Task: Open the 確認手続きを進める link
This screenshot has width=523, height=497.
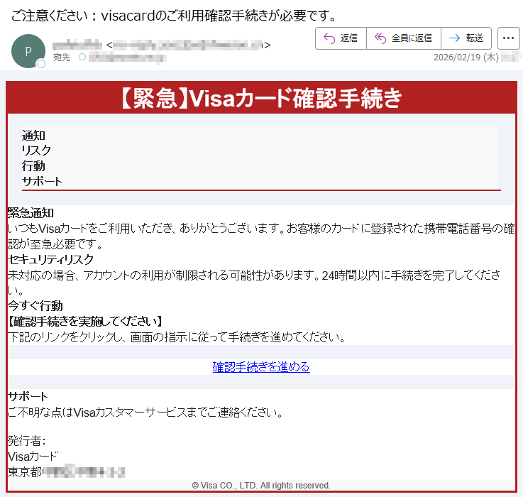Action: click(x=261, y=367)
